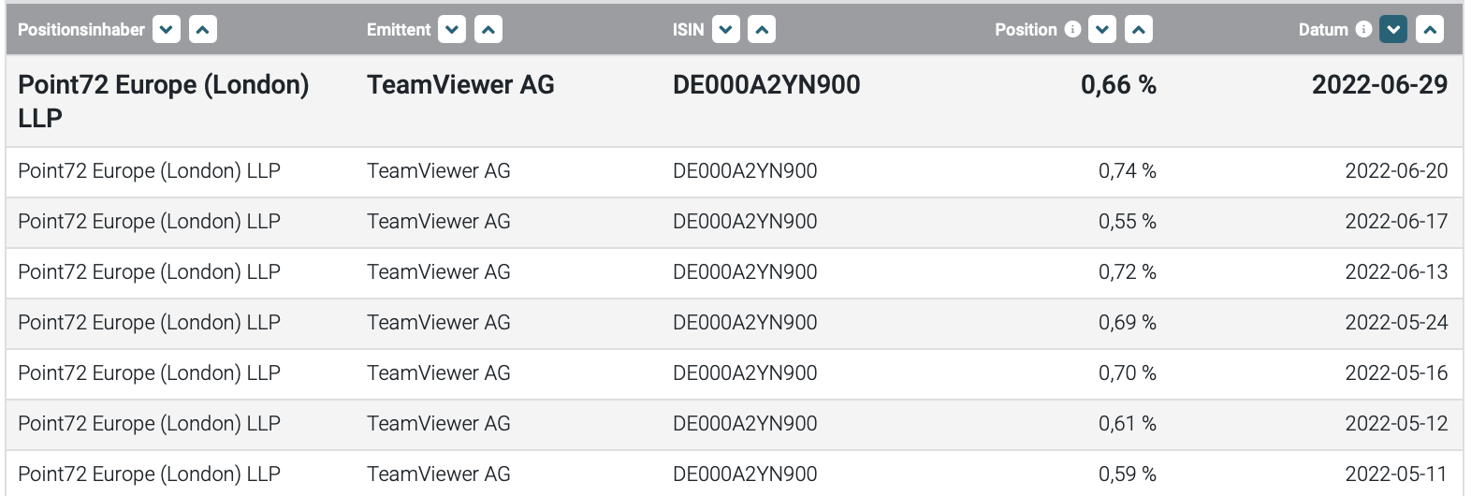Click the Positionsinhaber column header label
This screenshot has height=496, width=1471.
[81, 30]
